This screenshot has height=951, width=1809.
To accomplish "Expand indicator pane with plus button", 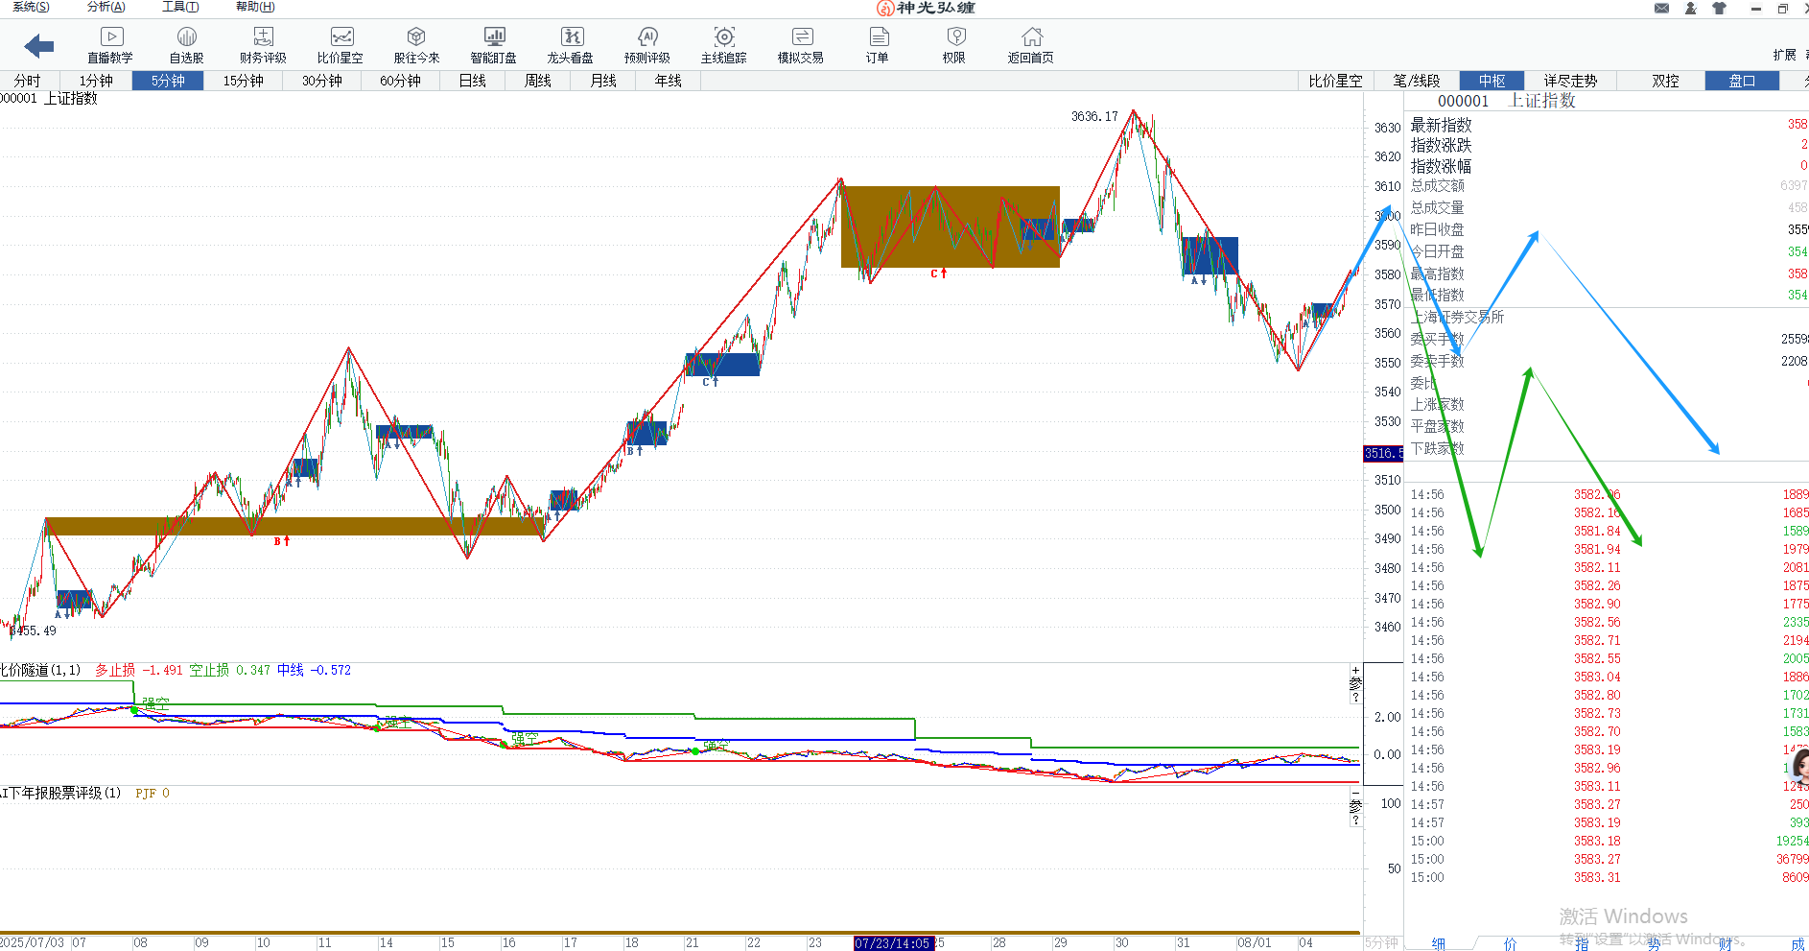I will pyautogui.click(x=1355, y=671).
